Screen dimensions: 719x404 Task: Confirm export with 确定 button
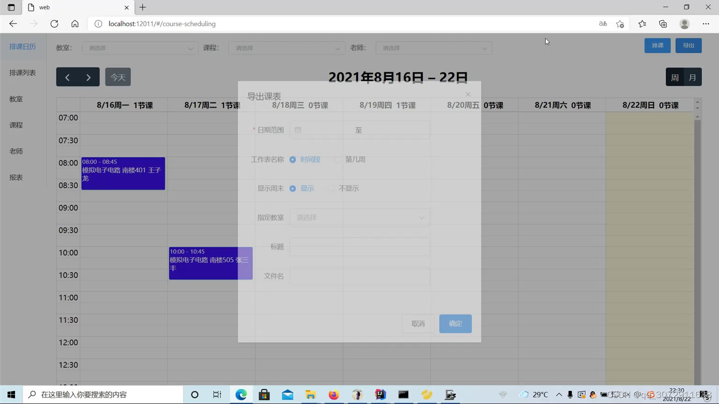[455, 324]
